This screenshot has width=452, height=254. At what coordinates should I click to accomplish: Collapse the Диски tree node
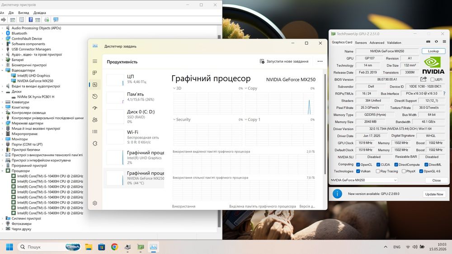(2, 92)
